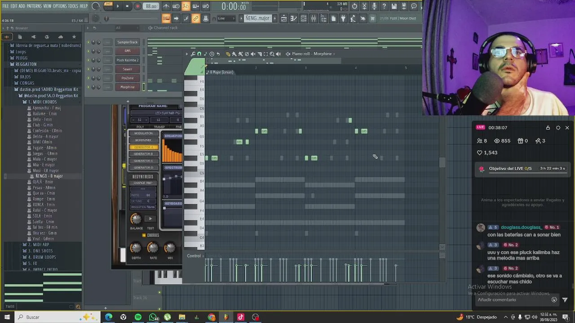Select the Zoom magnifier tool in Piano roll

point(272,54)
